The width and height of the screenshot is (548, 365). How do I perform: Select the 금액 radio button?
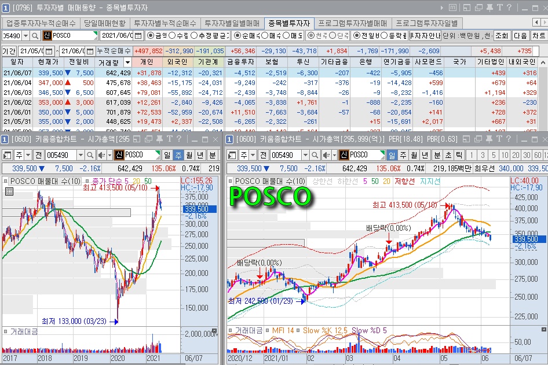click(x=150, y=36)
